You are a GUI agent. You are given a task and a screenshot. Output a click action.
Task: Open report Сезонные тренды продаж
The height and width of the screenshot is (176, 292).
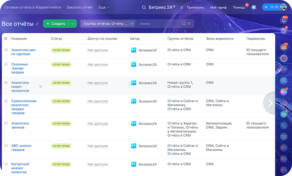pos(19,68)
